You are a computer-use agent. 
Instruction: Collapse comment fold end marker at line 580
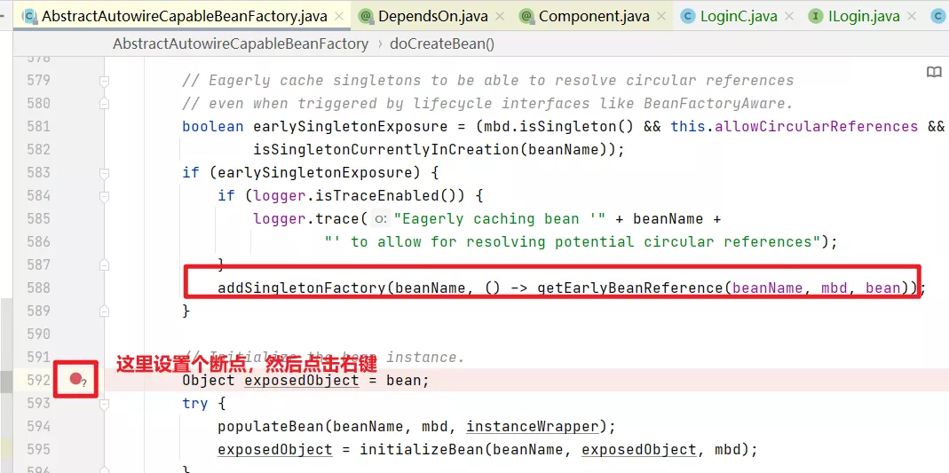[104, 104]
